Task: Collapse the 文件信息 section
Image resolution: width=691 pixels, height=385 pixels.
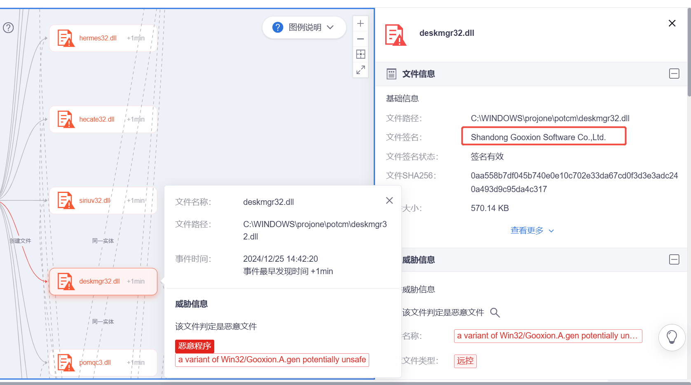Action: (675, 73)
